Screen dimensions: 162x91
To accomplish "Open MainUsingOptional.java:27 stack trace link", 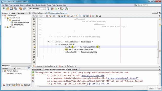I will coord(123,78).
